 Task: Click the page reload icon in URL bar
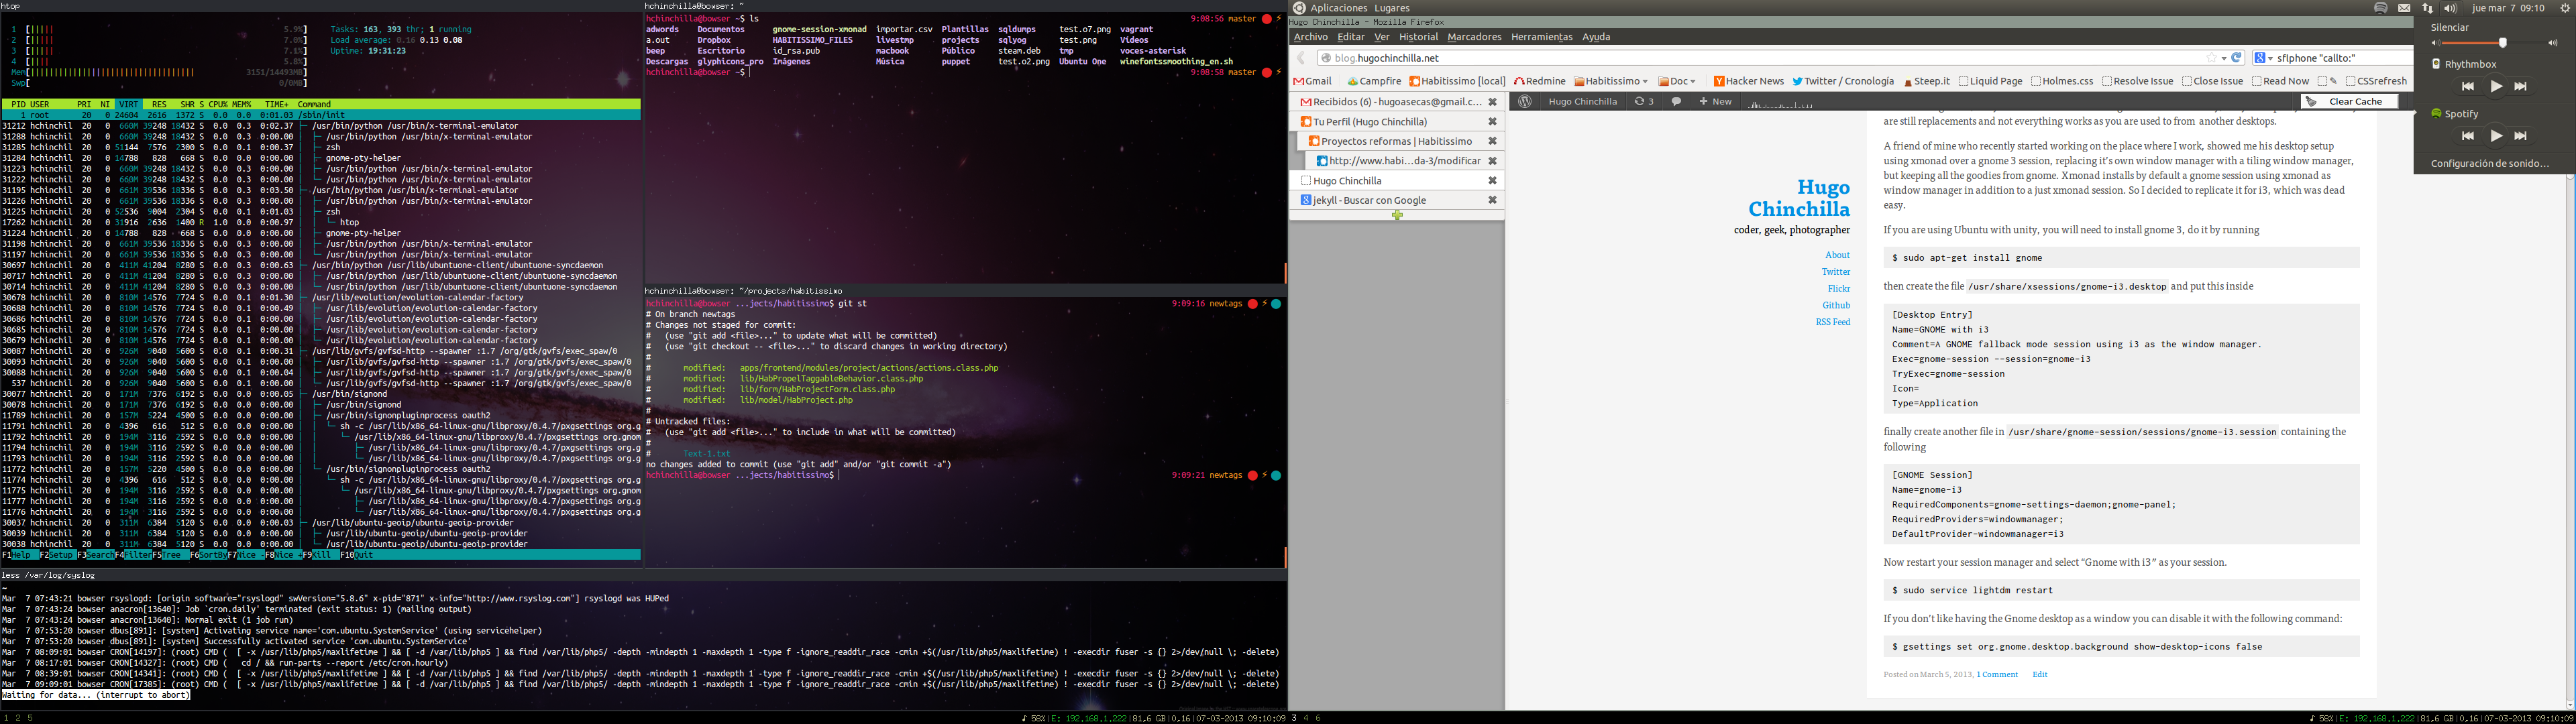tap(2237, 58)
